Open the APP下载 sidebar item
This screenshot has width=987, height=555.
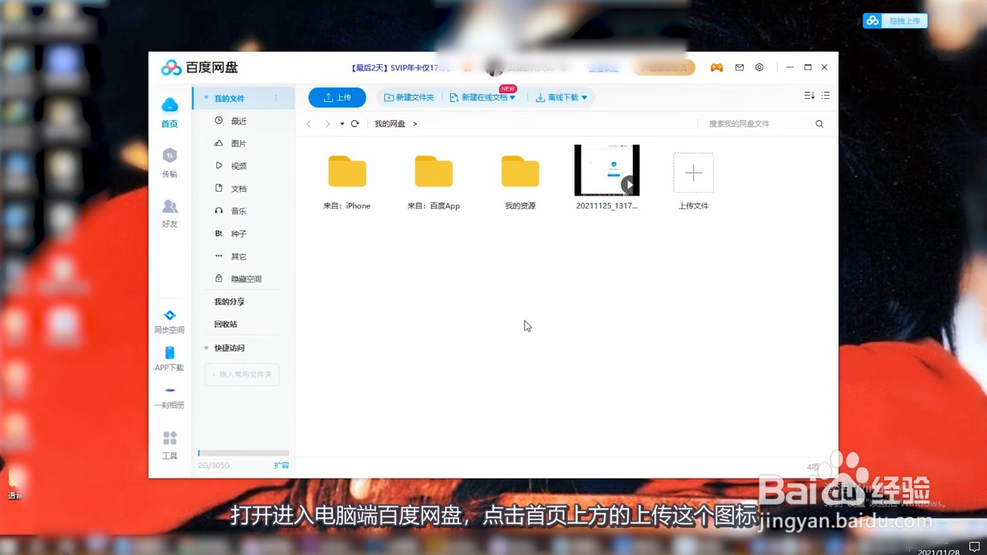point(170,359)
